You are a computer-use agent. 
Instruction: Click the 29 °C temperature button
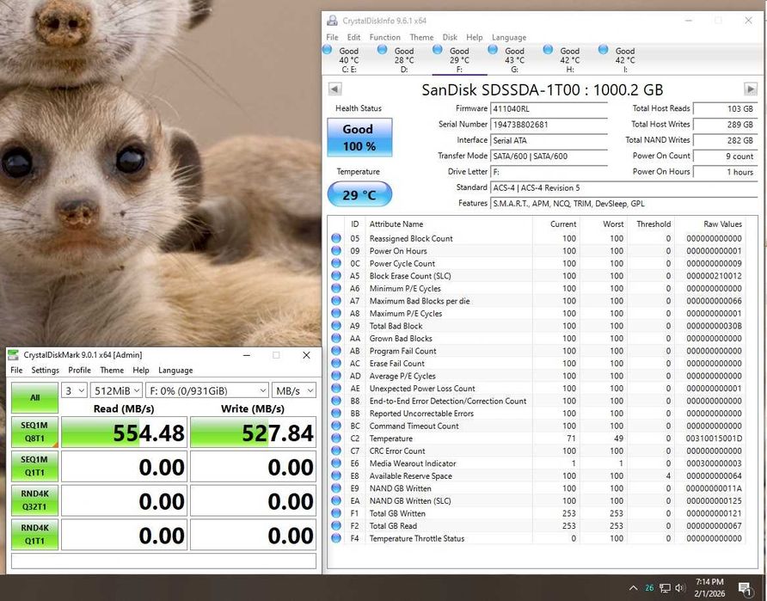[x=359, y=194]
